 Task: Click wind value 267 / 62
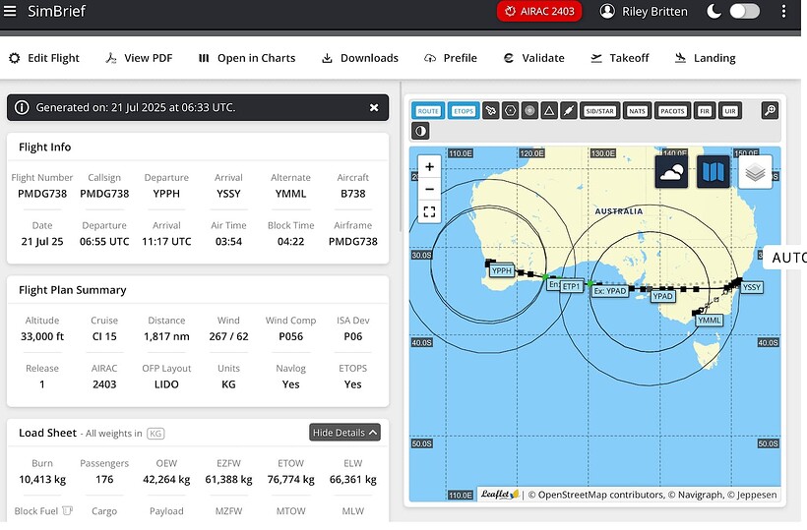tap(228, 336)
